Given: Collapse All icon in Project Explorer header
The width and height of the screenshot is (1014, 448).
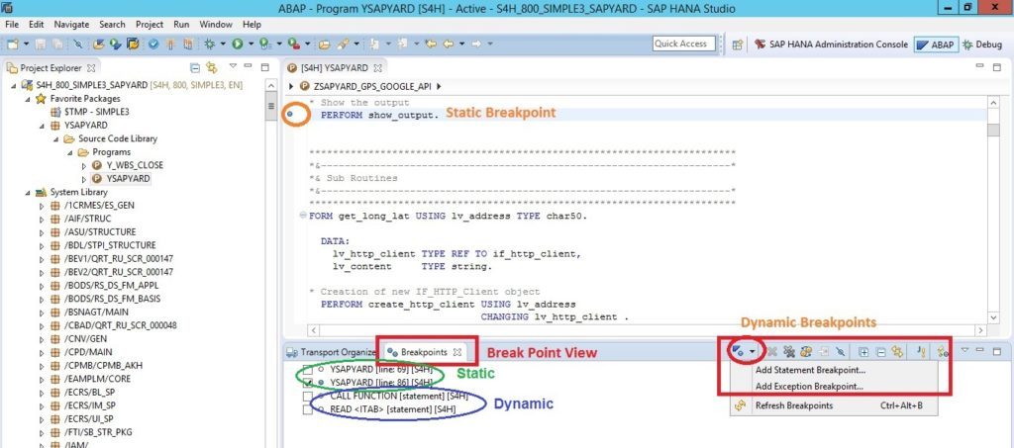Looking at the screenshot, I should 195,68.
